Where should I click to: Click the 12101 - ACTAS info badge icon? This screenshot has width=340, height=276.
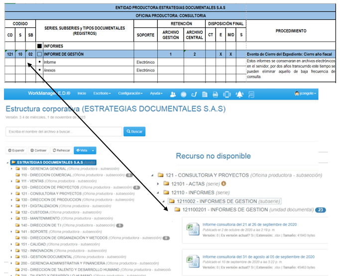(x=224, y=184)
